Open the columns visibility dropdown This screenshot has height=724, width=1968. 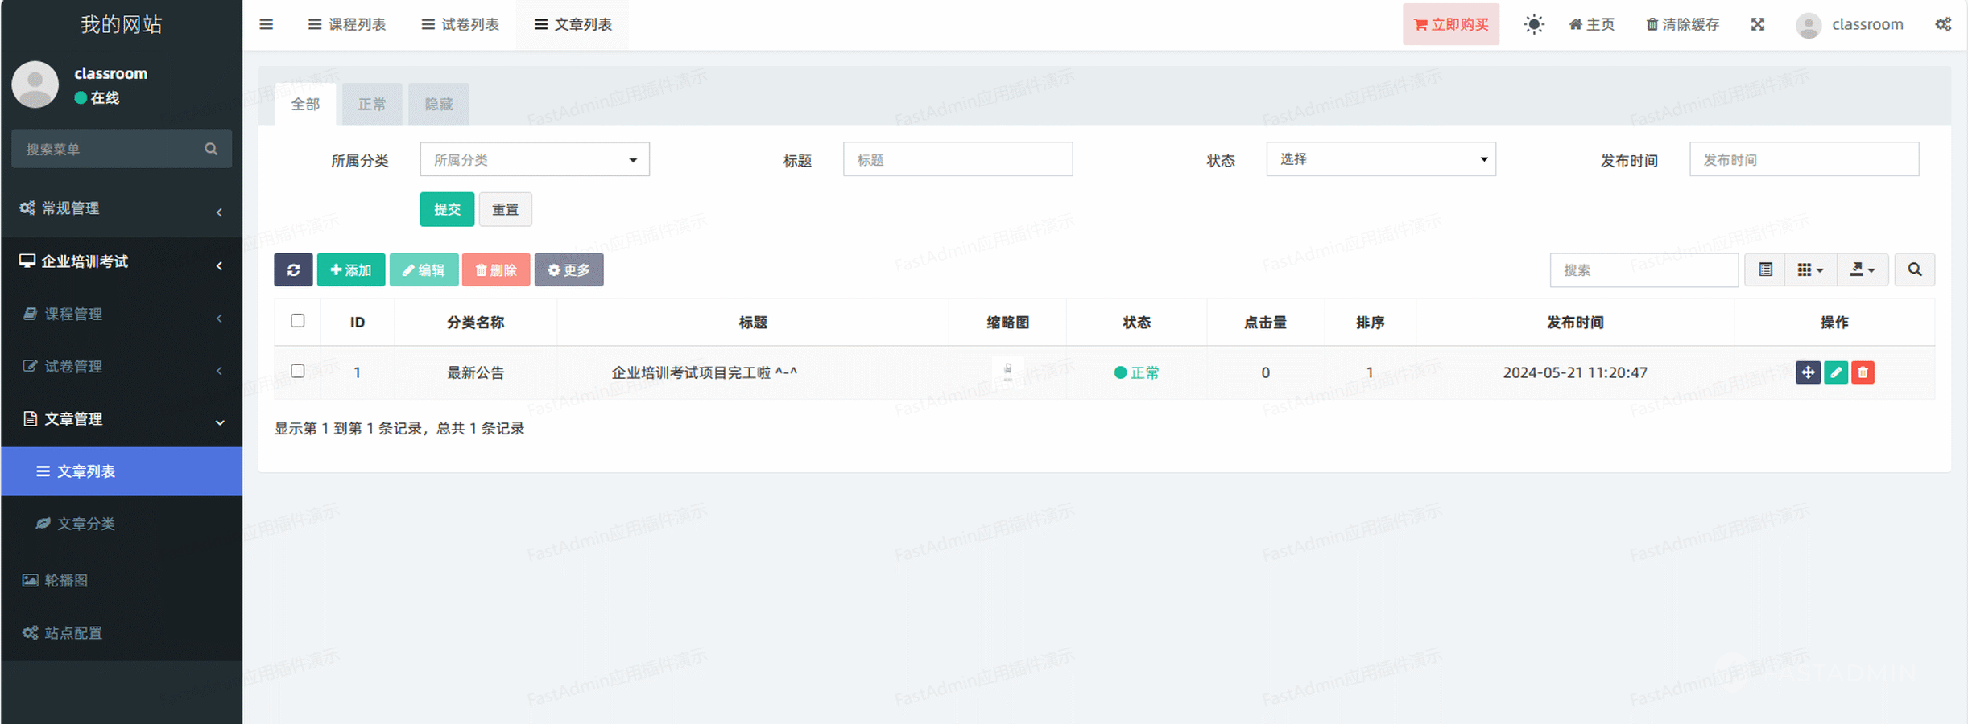tap(1810, 269)
